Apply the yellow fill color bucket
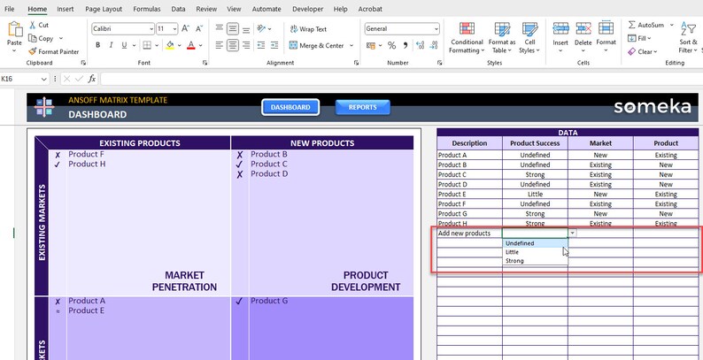 [x=170, y=45]
